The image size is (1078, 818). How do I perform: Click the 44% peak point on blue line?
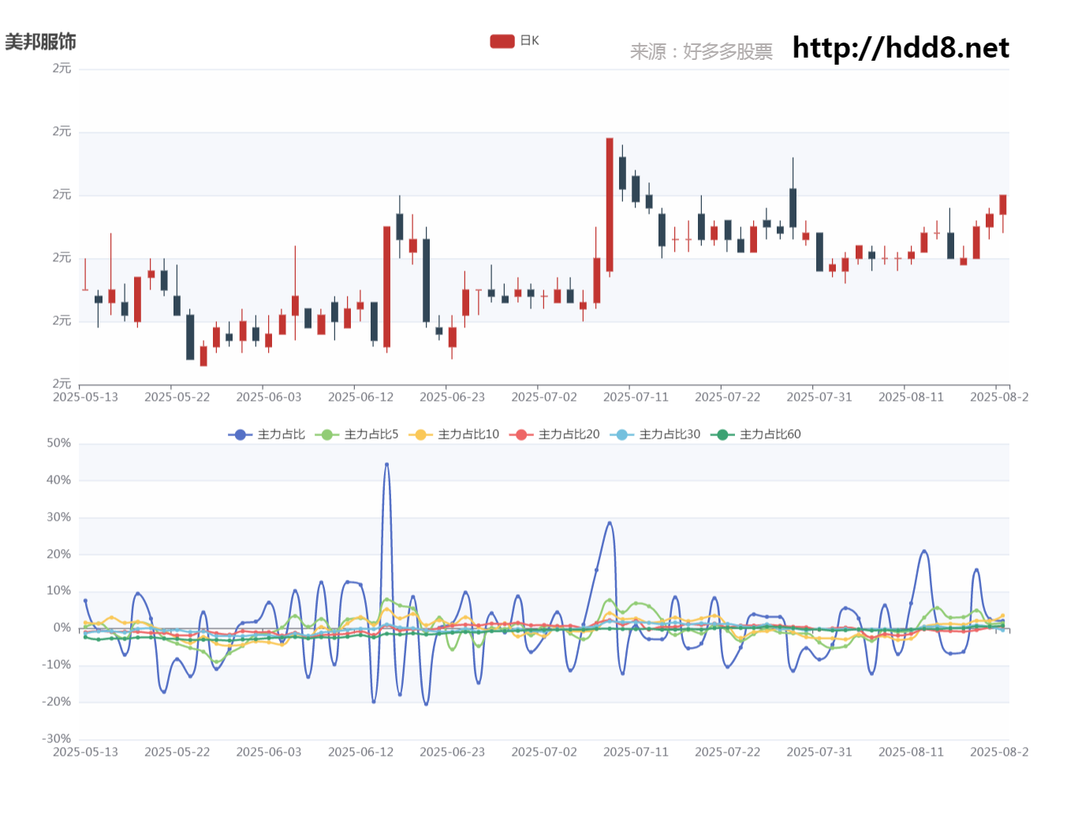[x=386, y=465]
